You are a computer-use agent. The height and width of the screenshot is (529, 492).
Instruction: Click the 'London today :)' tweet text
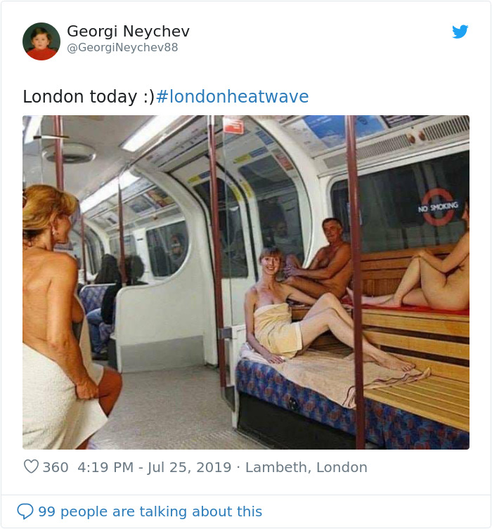pos(89,96)
